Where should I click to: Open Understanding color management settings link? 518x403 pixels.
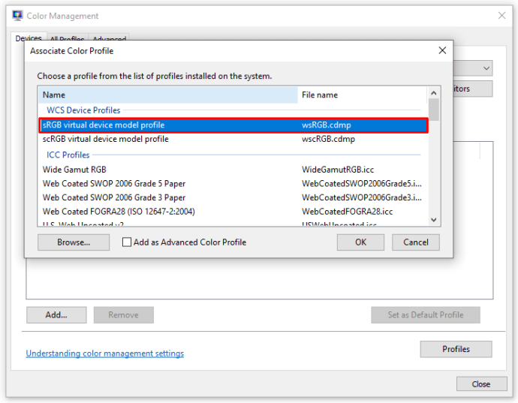[x=104, y=353]
